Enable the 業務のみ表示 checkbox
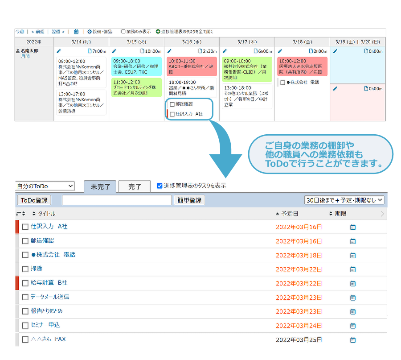The image size is (401, 360). 123,32
